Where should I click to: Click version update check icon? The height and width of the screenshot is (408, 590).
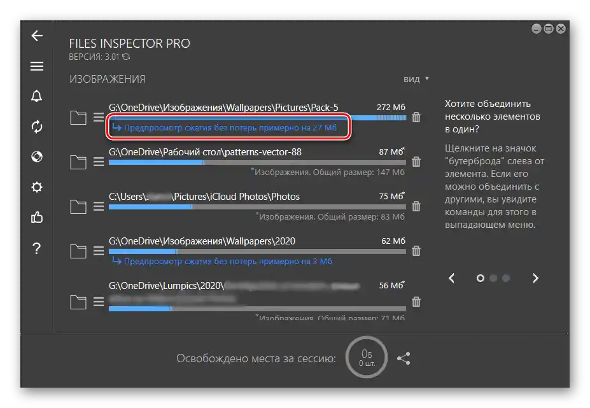126,57
